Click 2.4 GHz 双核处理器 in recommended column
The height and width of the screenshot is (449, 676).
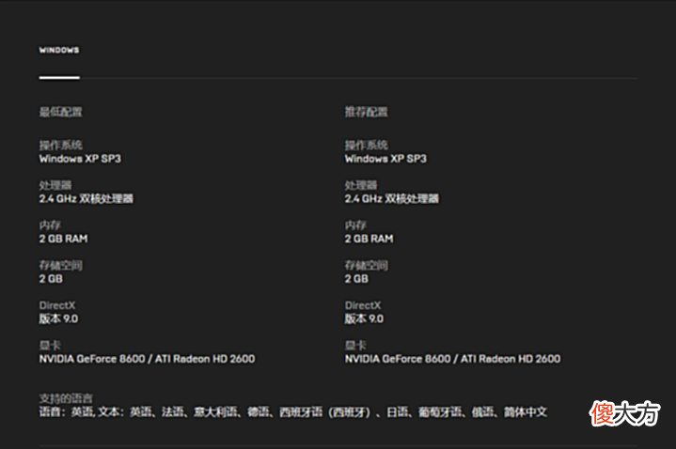point(391,198)
